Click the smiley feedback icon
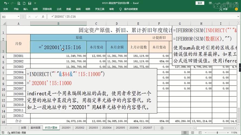Screen dimensions: 241x135 [236, 9]
